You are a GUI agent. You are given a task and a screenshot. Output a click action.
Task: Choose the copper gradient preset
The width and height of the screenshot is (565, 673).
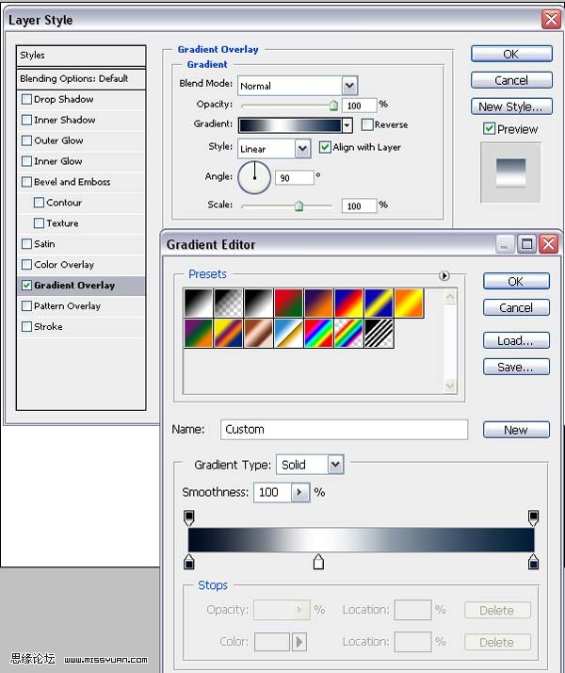258,333
